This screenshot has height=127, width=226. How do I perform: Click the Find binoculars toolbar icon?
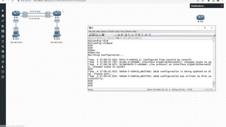(122, 35)
